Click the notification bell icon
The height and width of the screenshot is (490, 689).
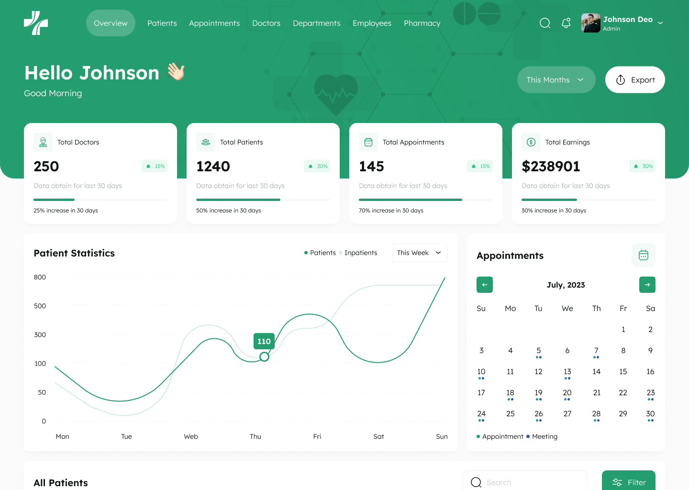[566, 22]
